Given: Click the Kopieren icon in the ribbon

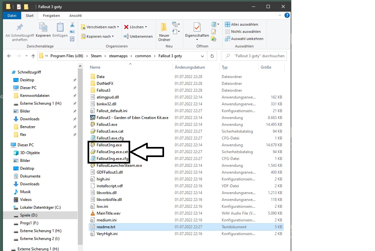Looking at the screenshot, I should (x=43, y=28).
